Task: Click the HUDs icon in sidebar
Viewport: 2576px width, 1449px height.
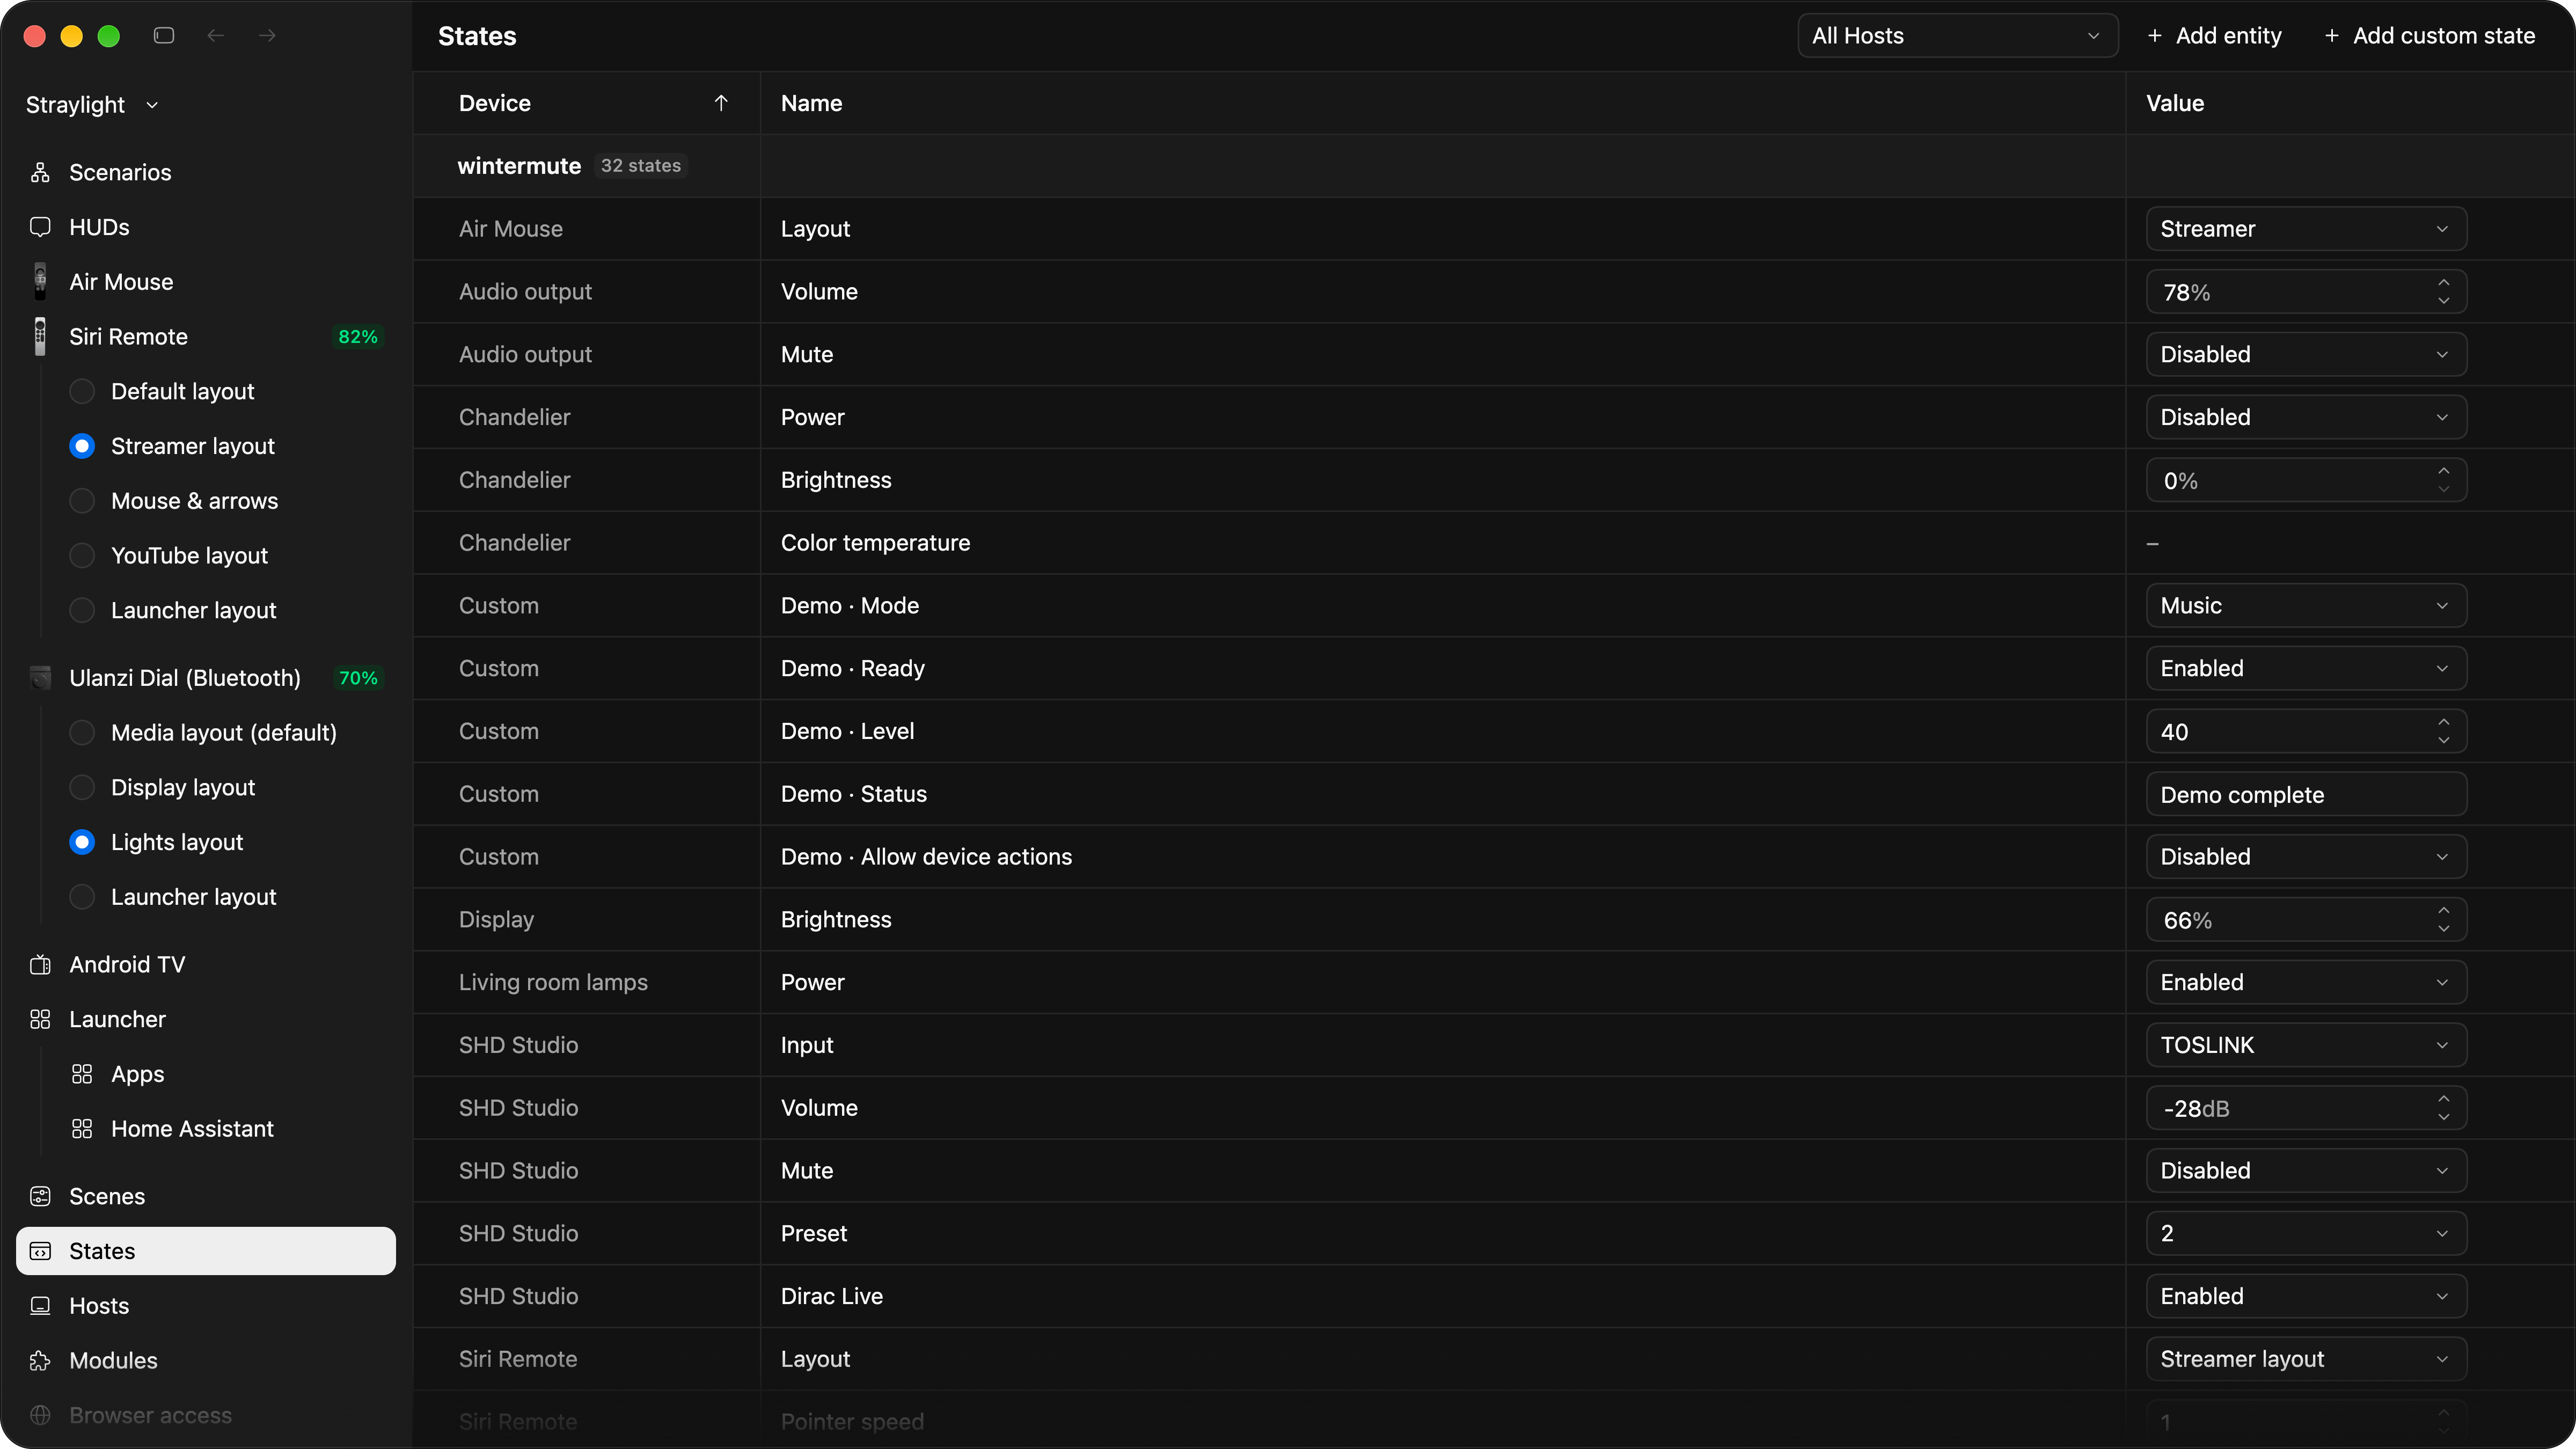Action: [x=40, y=227]
